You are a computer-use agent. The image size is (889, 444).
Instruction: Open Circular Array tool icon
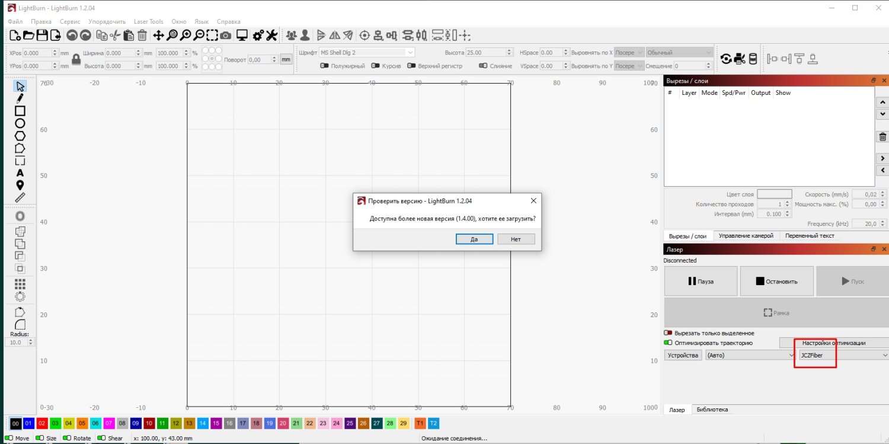20,296
